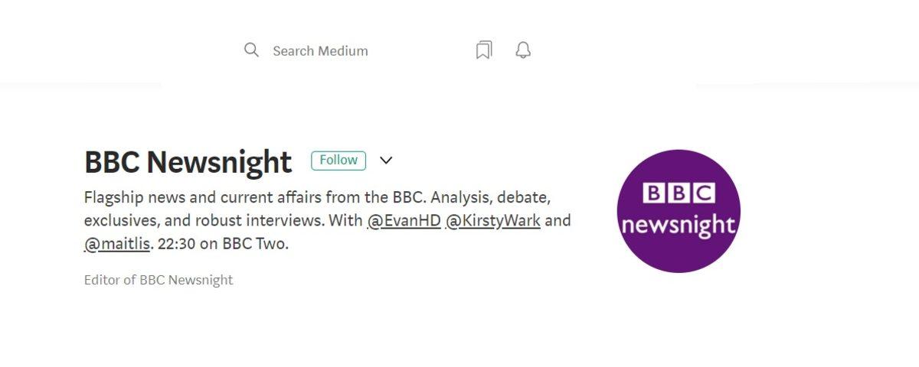Click the word "exclusives" in the description
This screenshot has height=367, width=919.
[116, 221]
